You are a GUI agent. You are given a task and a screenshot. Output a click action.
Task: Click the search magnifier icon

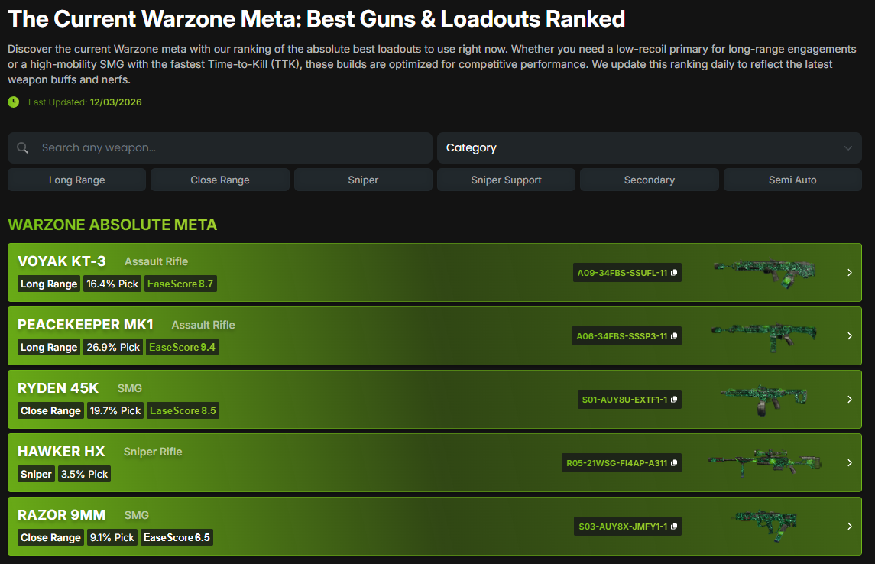pyautogui.click(x=23, y=148)
